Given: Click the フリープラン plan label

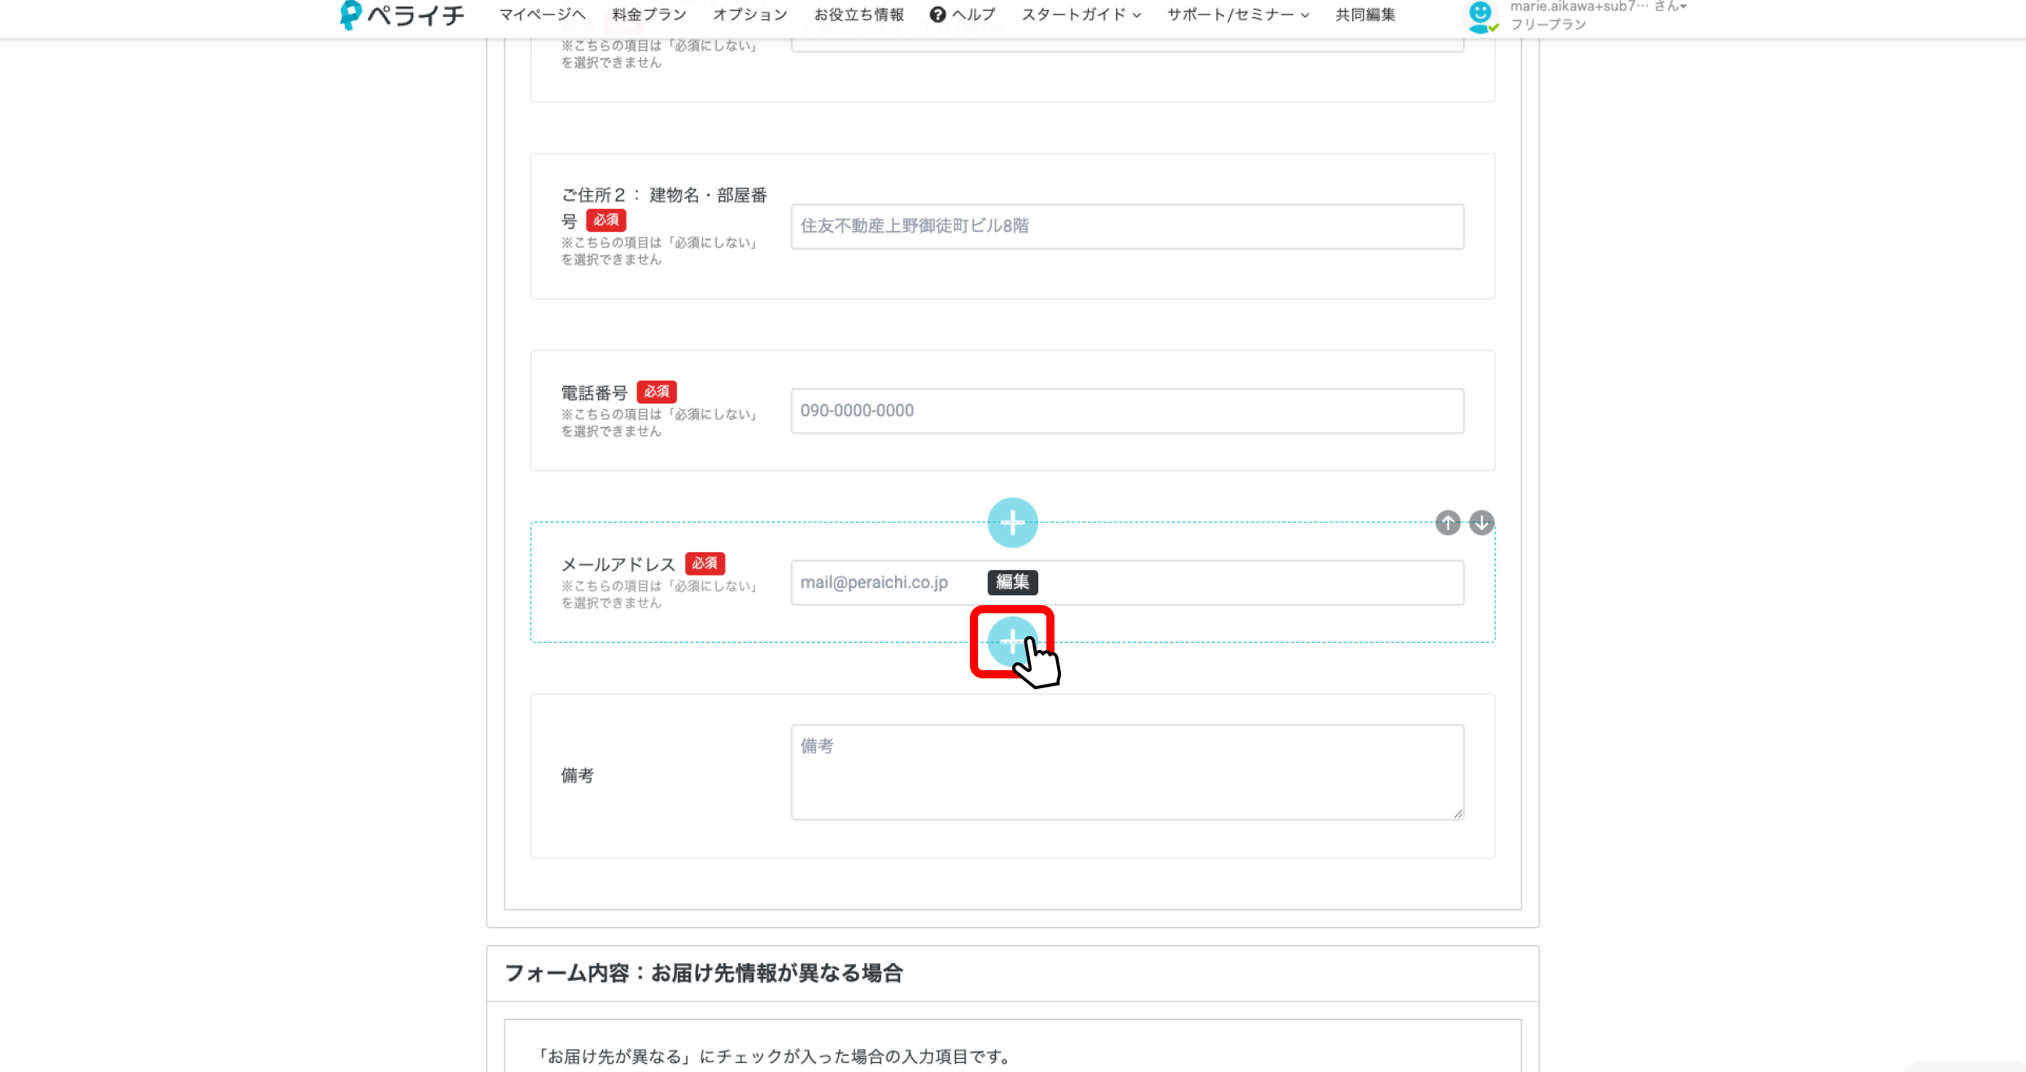Looking at the screenshot, I should (1548, 24).
